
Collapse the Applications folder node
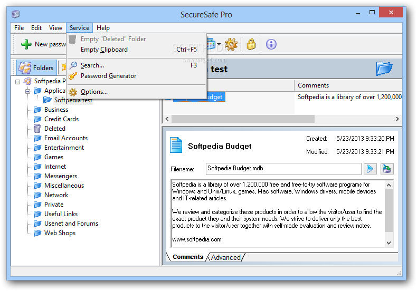27,91
